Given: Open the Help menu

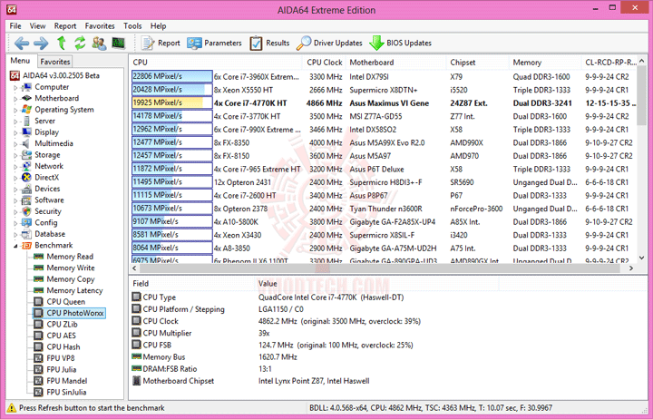Looking at the screenshot, I should pyautogui.click(x=158, y=25).
